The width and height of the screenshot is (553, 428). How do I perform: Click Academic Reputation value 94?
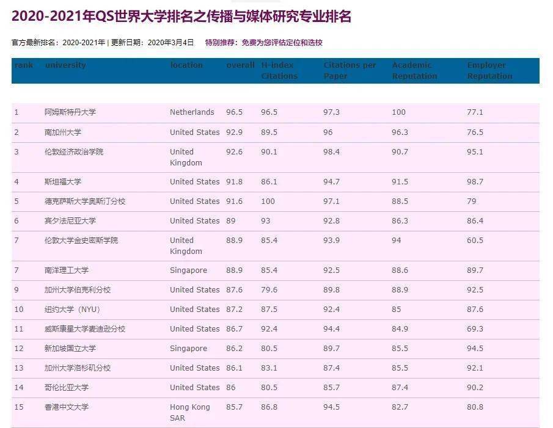coord(397,240)
